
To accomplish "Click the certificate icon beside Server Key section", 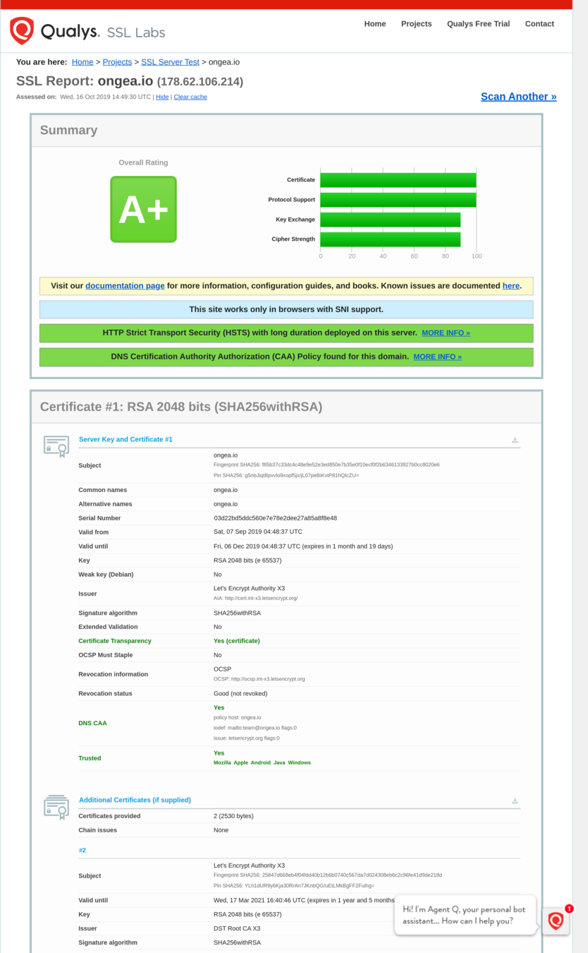I will coord(56,445).
